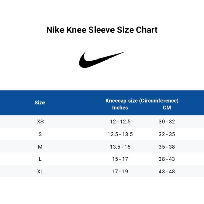Click the Nike Knee Sleeve Size Chart title
Viewport: 204px width, 204px height.
click(102, 30)
